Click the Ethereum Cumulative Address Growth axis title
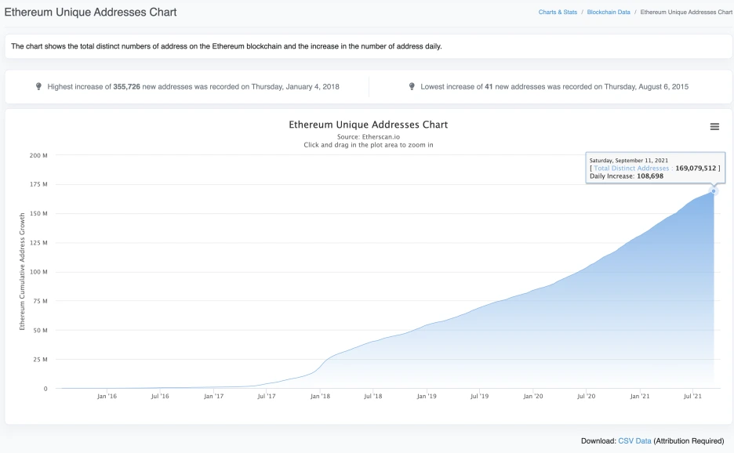Screen dimensions: 734x453 point(22,271)
